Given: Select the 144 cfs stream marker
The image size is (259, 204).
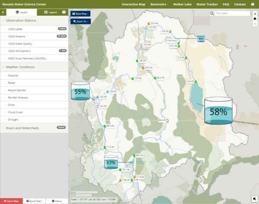Looking at the screenshot, I should coord(107,92).
